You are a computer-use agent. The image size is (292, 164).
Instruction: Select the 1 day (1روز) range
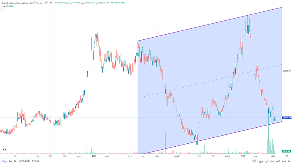(x=261, y=161)
